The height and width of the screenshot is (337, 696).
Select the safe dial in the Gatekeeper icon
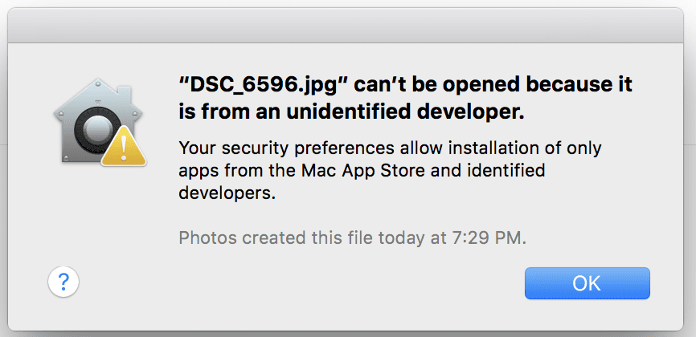pyautogui.click(x=95, y=129)
